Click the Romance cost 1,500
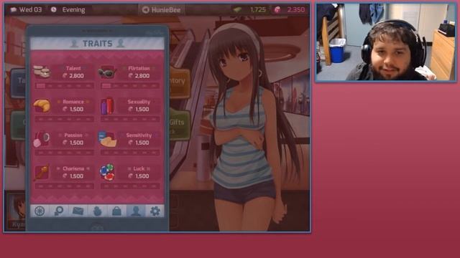The height and width of the screenshot is (258, 460). (73, 109)
